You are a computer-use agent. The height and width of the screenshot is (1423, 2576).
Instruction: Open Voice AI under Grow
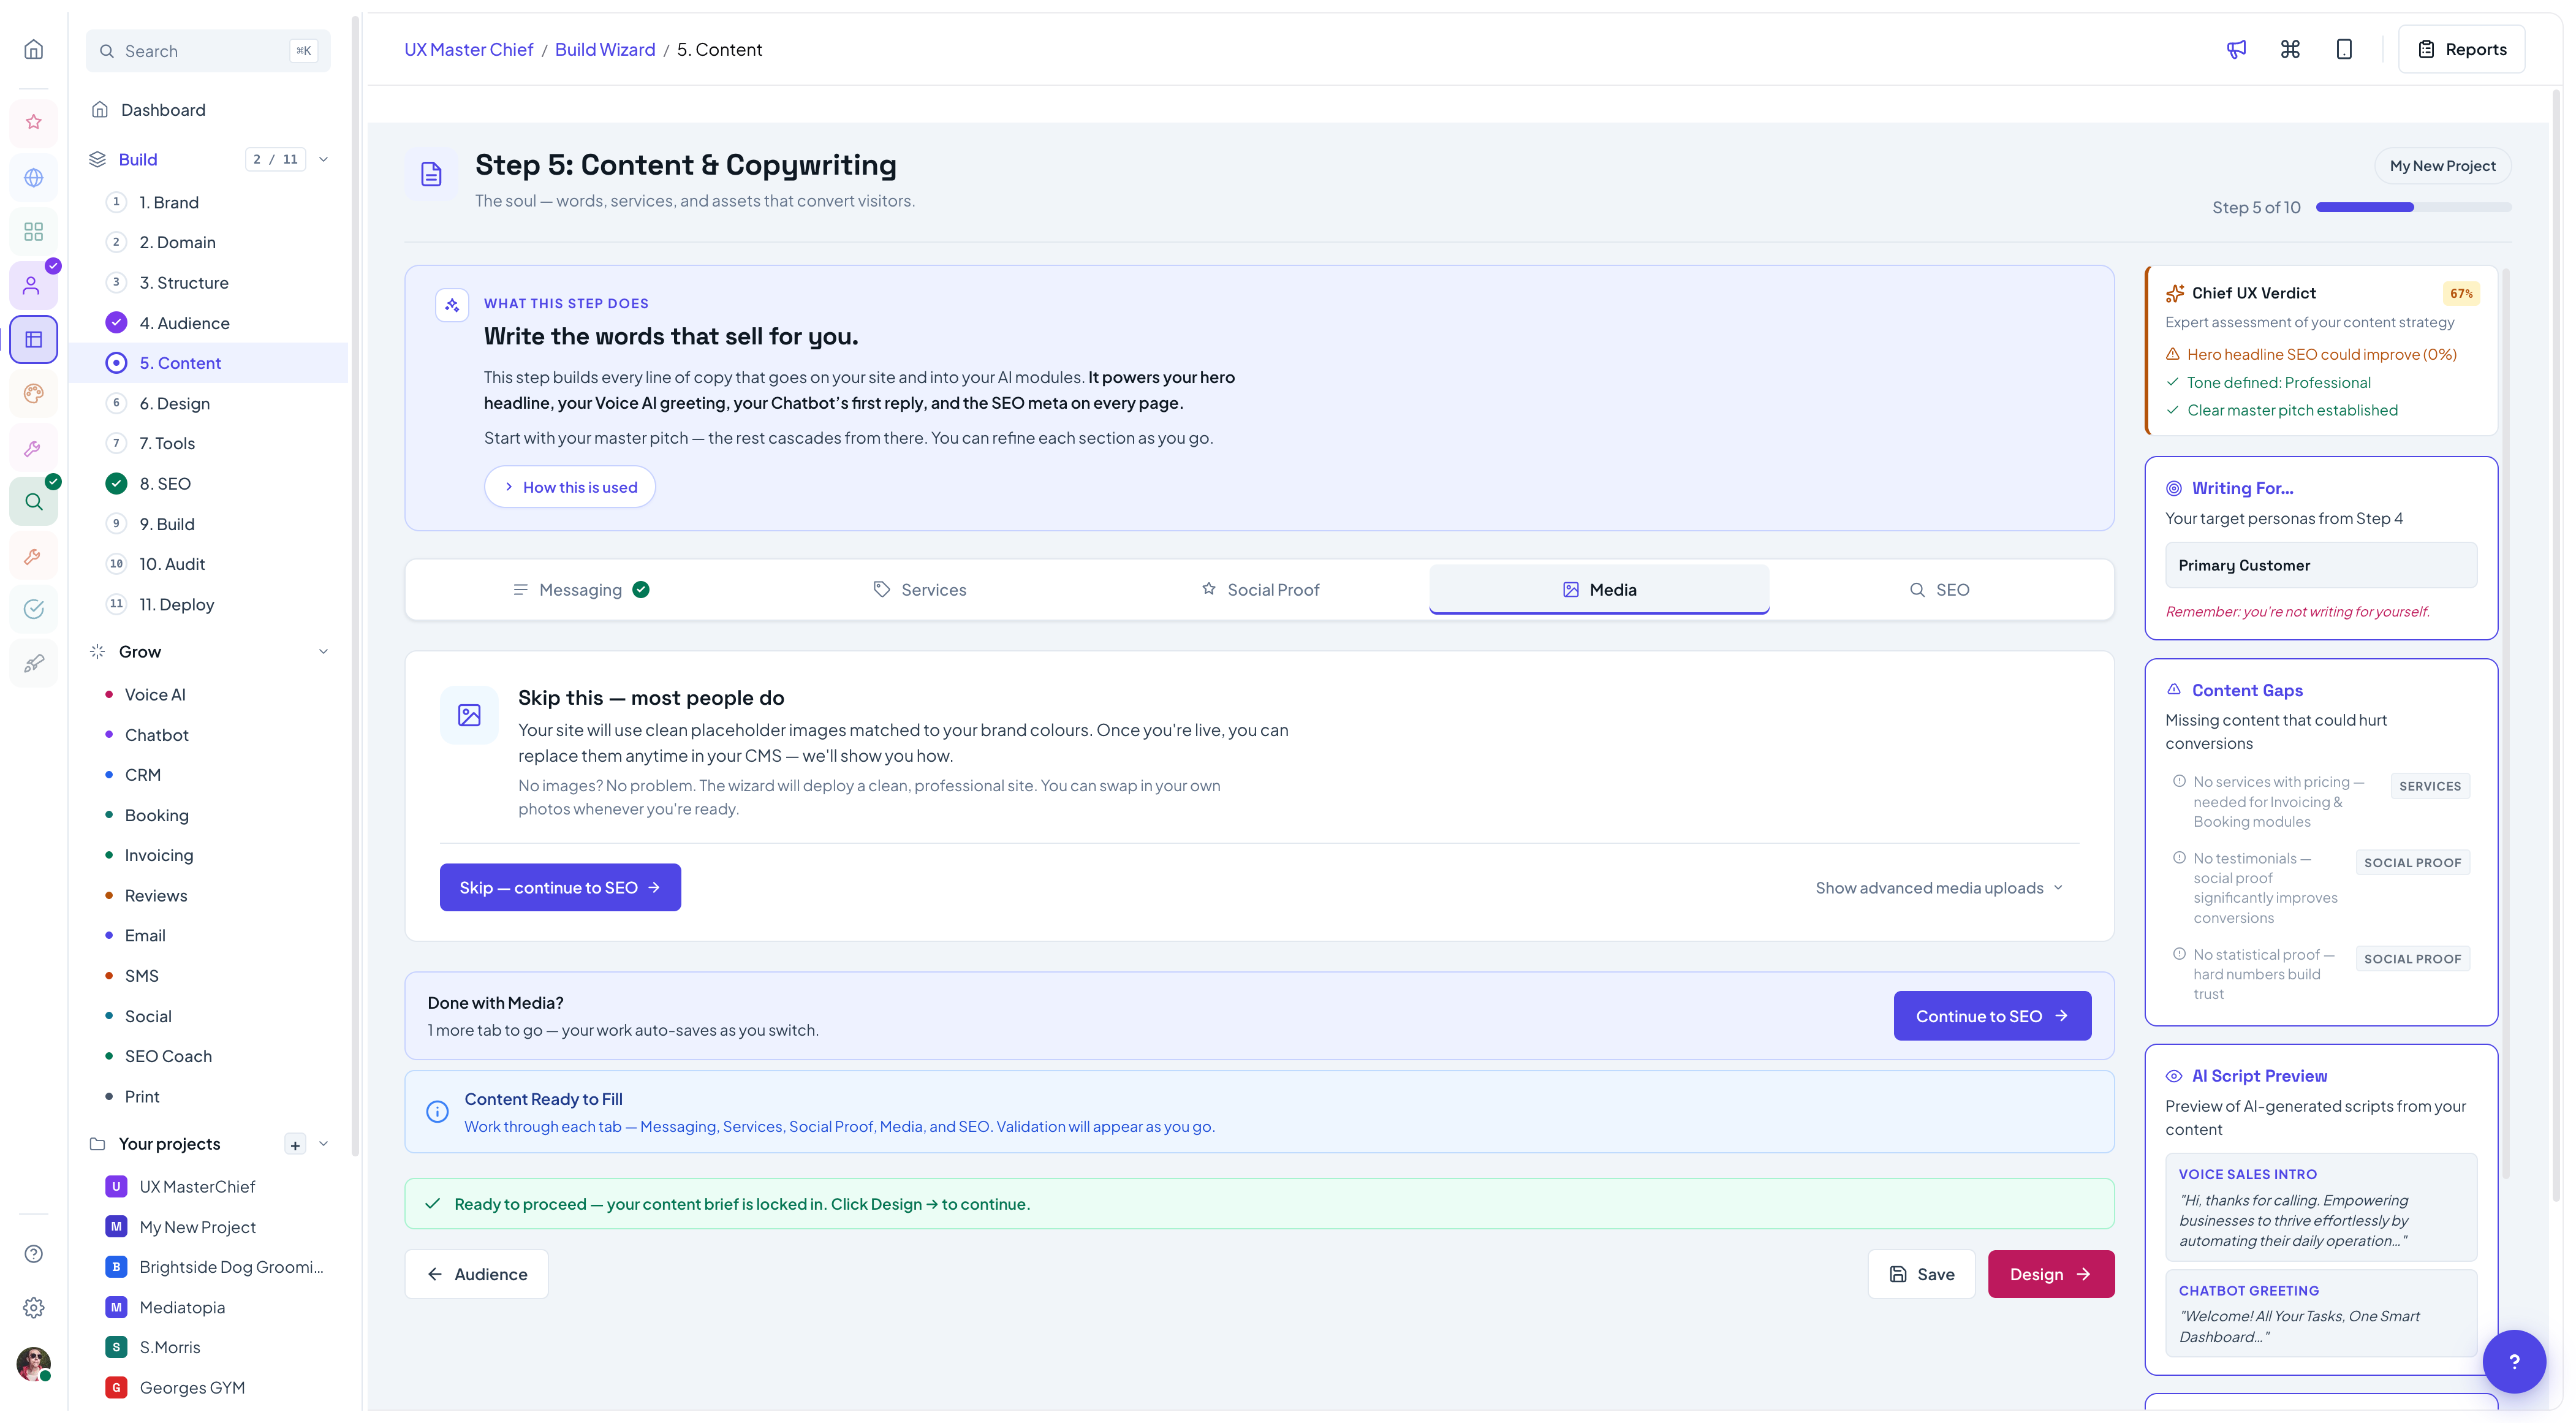coord(209,694)
